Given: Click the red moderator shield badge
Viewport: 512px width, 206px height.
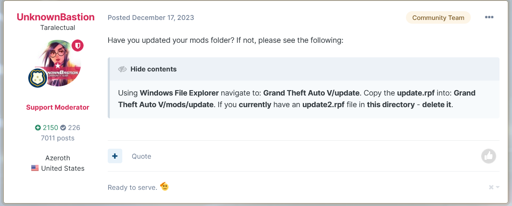Looking at the screenshot, I should (78, 46).
